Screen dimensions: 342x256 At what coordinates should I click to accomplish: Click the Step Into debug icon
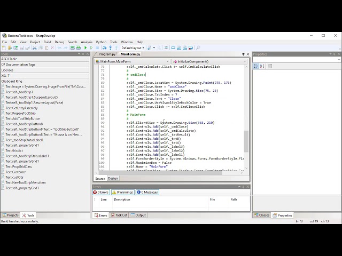[x=111, y=48]
